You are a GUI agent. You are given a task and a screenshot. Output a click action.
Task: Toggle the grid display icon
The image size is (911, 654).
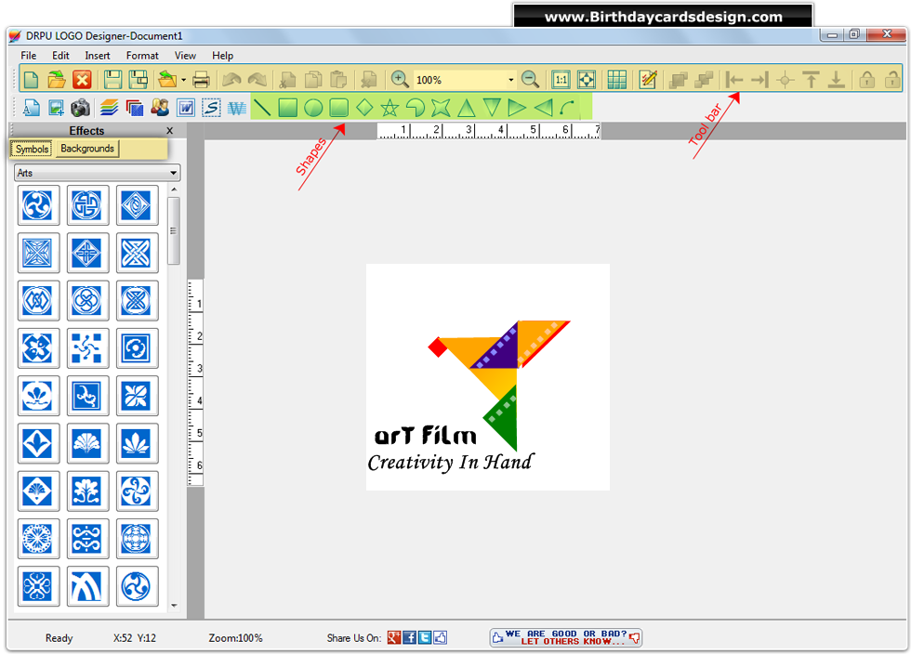pyautogui.click(x=616, y=79)
